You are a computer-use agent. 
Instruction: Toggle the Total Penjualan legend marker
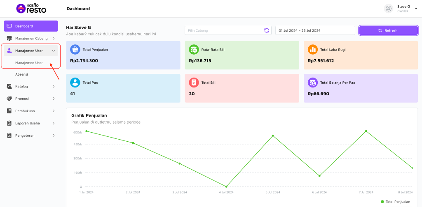(x=382, y=202)
